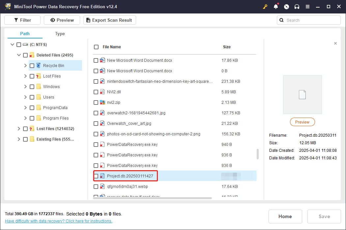Click the MiniTool app logo

coord(8,7)
